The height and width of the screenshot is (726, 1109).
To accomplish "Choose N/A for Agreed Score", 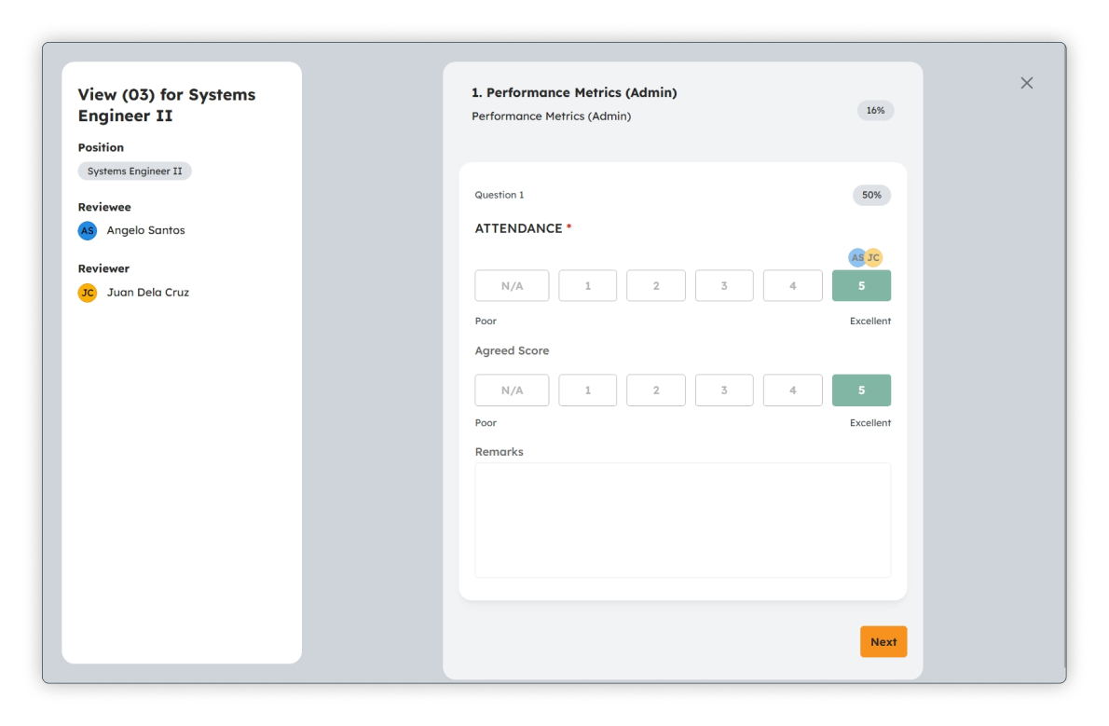I will 512,390.
